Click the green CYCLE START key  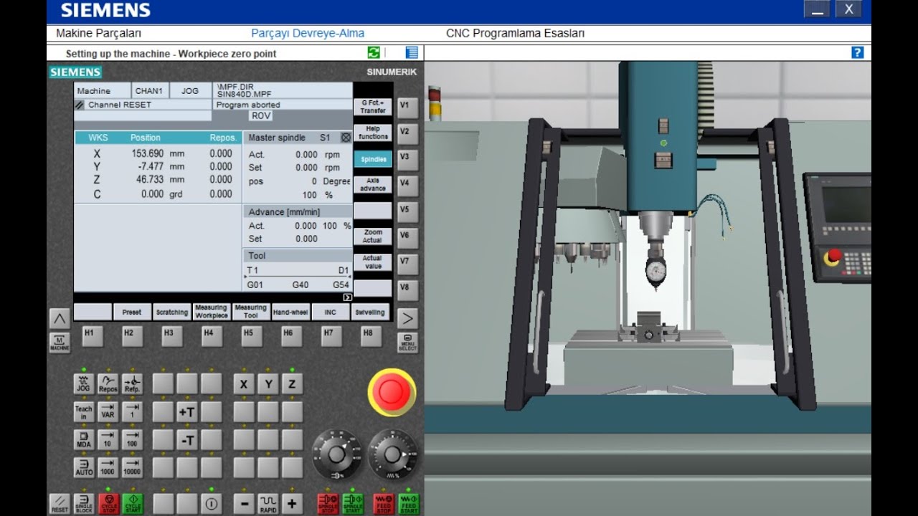click(132, 503)
